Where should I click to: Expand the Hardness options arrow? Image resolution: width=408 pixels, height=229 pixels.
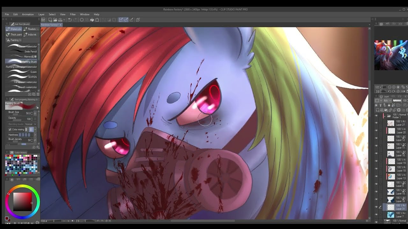pyautogui.click(x=35, y=135)
